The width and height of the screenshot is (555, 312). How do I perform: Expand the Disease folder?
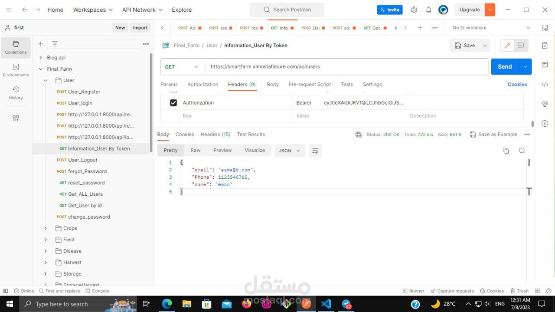(x=46, y=251)
